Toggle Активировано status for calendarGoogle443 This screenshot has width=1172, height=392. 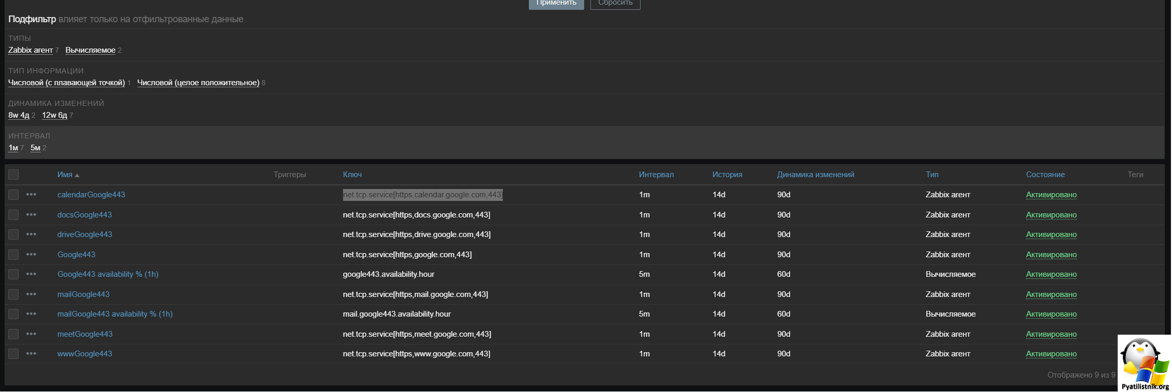click(x=1051, y=195)
